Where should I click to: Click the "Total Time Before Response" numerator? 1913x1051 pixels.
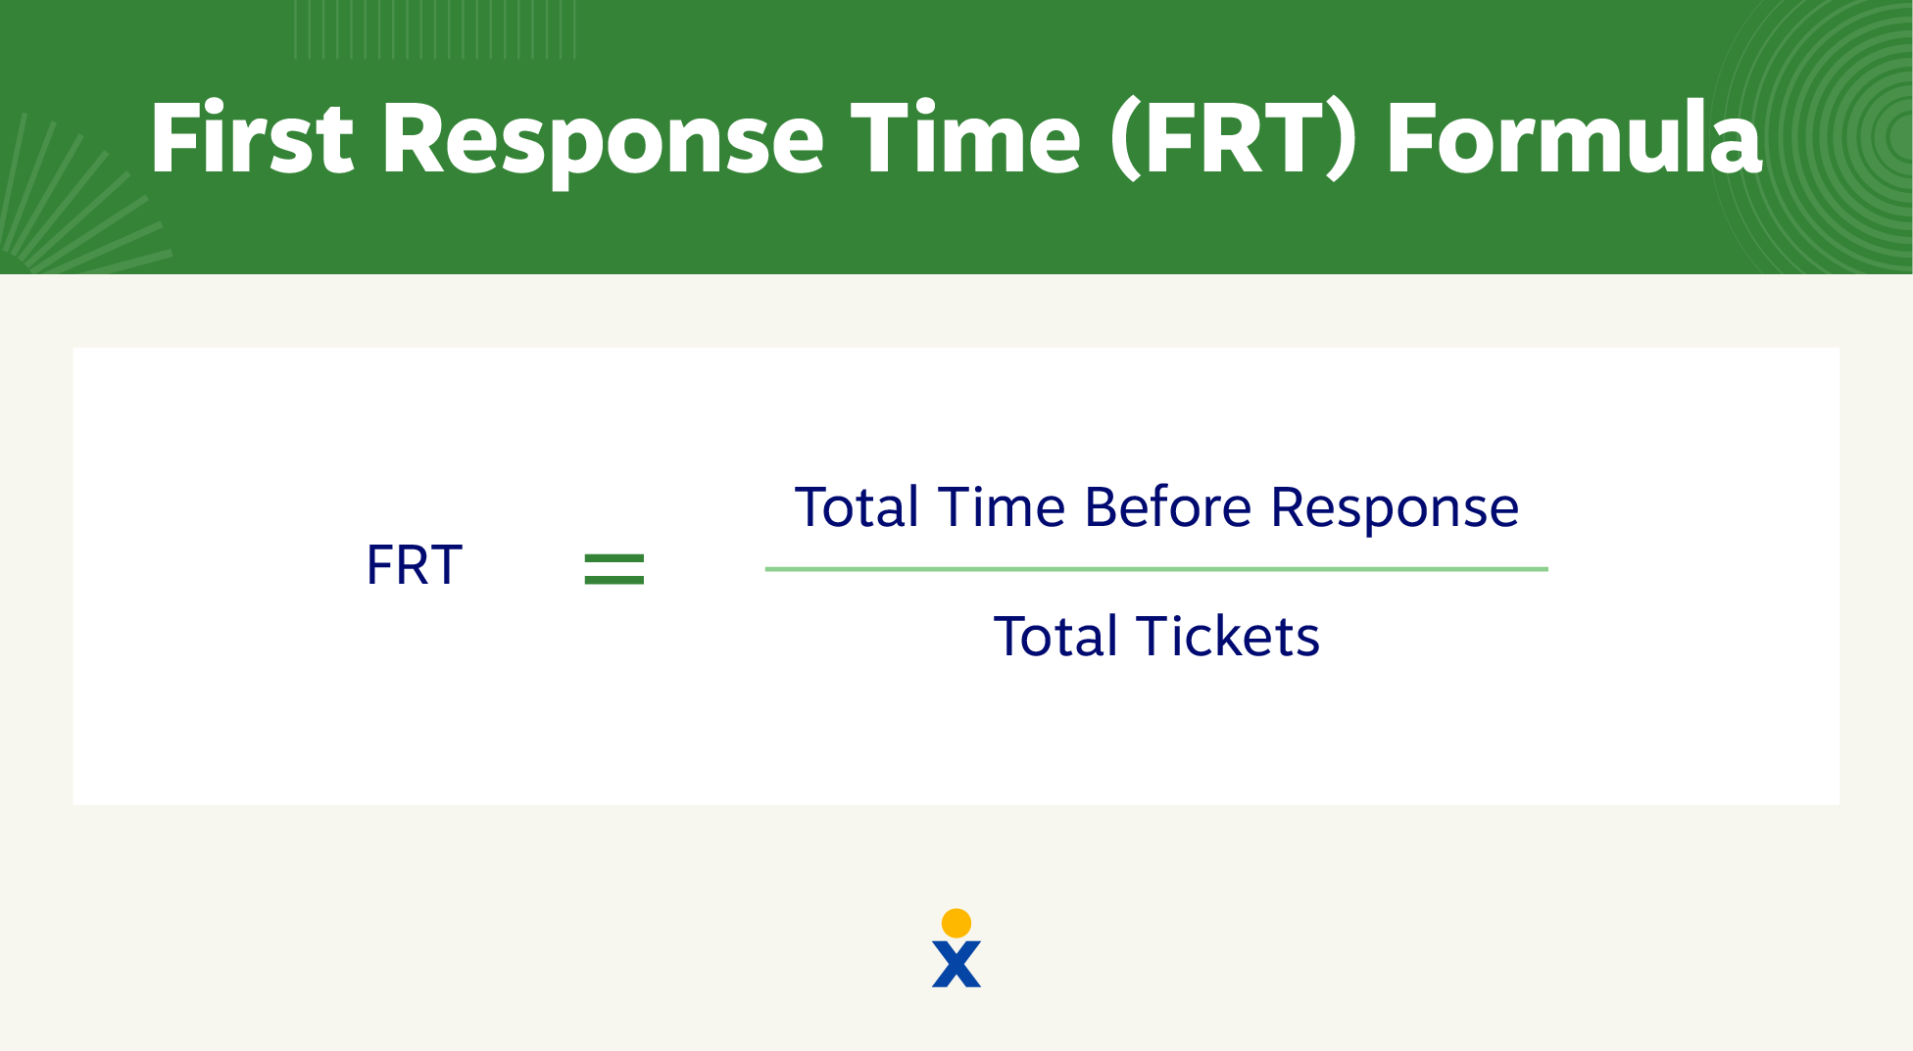(x=1156, y=507)
